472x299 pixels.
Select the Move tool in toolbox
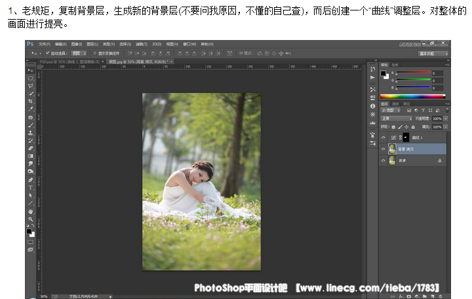point(30,70)
